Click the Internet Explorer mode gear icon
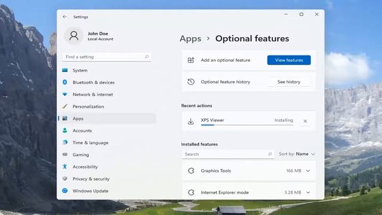This screenshot has height=215, width=382. click(191, 192)
